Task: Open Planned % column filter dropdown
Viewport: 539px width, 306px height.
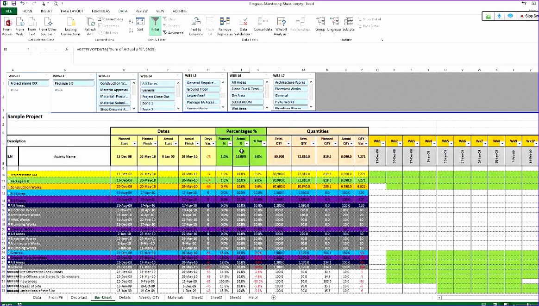Action: coord(230,144)
